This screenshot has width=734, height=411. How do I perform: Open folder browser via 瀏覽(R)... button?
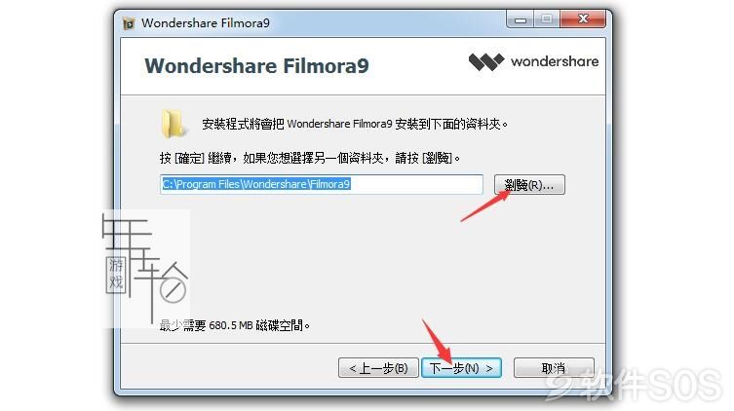(x=529, y=185)
